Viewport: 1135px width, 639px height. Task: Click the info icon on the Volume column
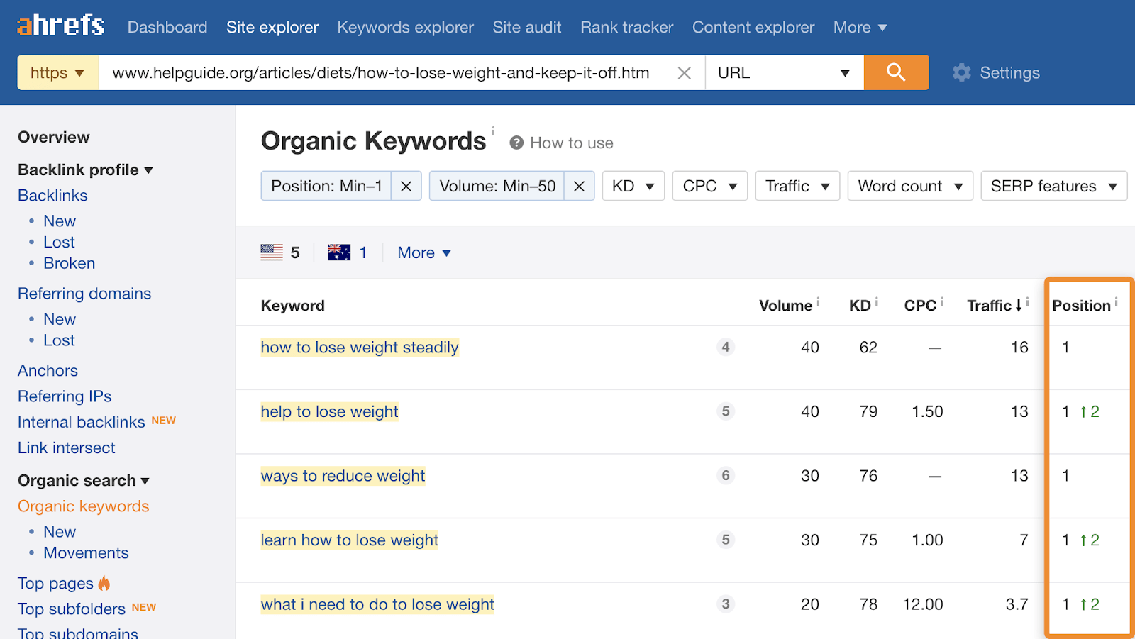pos(817,300)
